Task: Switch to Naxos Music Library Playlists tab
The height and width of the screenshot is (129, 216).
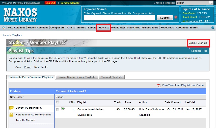Action: [x=77, y=77]
